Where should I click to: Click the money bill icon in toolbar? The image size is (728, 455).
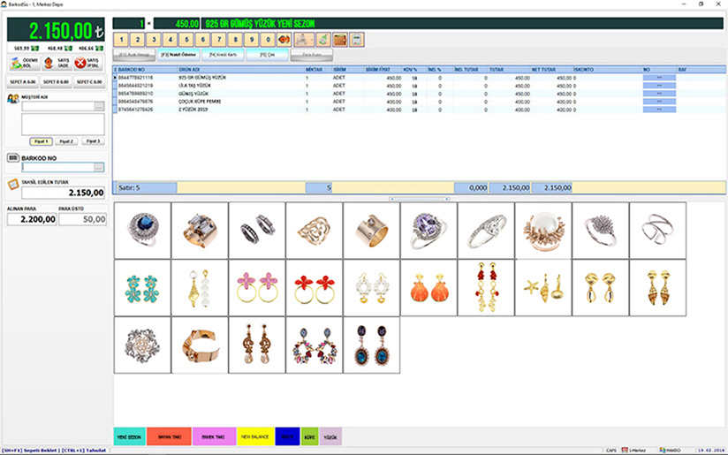tap(323, 40)
